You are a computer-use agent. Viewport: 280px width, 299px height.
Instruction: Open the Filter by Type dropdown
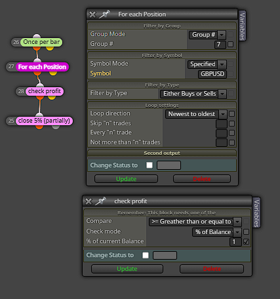(x=193, y=94)
